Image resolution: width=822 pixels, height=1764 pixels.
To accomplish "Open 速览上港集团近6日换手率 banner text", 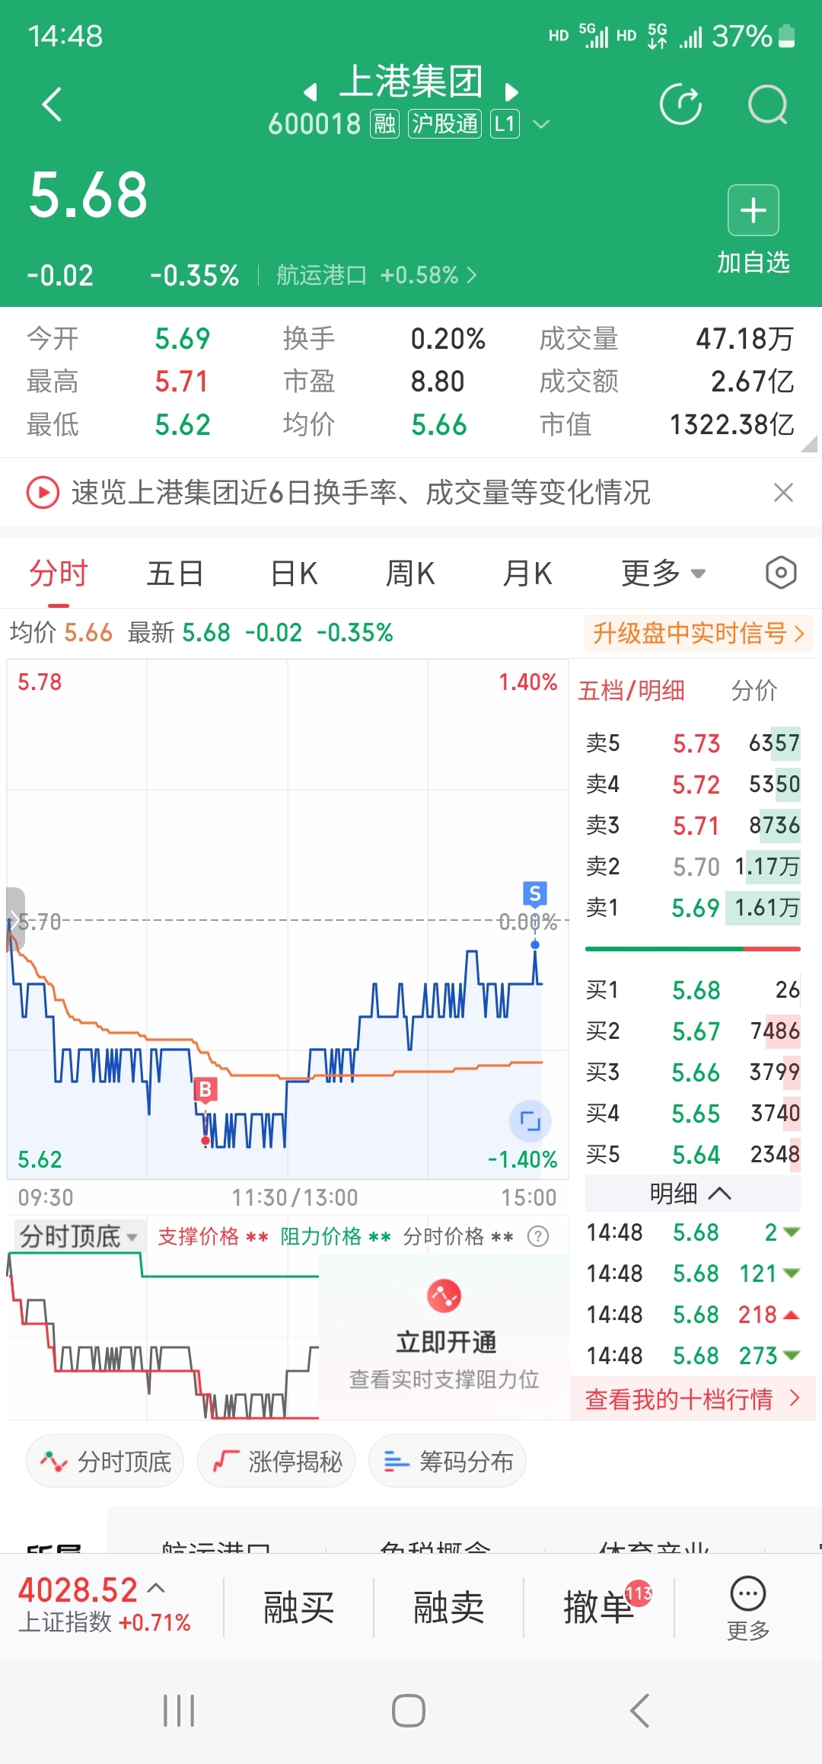I will pyautogui.click(x=361, y=493).
